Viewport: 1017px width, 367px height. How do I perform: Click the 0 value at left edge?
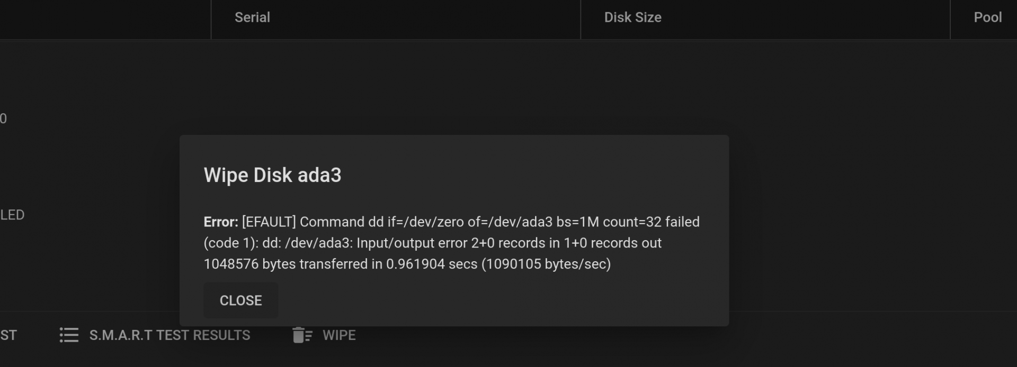3,118
